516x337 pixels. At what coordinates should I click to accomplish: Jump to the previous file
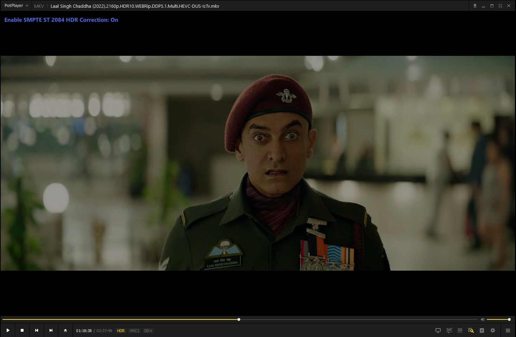tap(37, 330)
